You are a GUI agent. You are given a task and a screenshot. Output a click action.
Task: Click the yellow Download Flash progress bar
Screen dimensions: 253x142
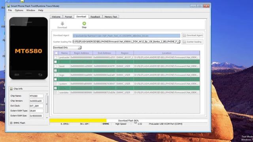(78, 121)
